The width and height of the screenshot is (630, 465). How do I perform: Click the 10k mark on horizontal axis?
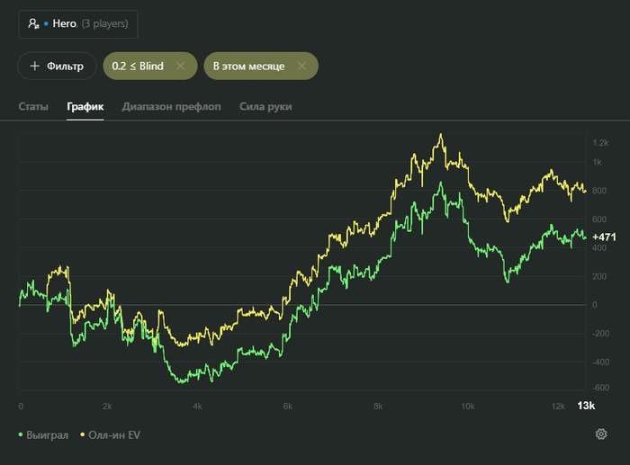click(469, 407)
